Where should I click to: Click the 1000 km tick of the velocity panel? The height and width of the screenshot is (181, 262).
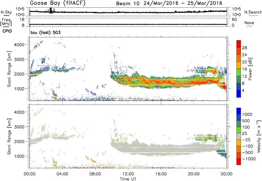click(19, 156)
